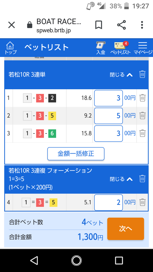Proceed with the orange 次へ button
This screenshot has height=272, width=153.
tap(126, 229)
